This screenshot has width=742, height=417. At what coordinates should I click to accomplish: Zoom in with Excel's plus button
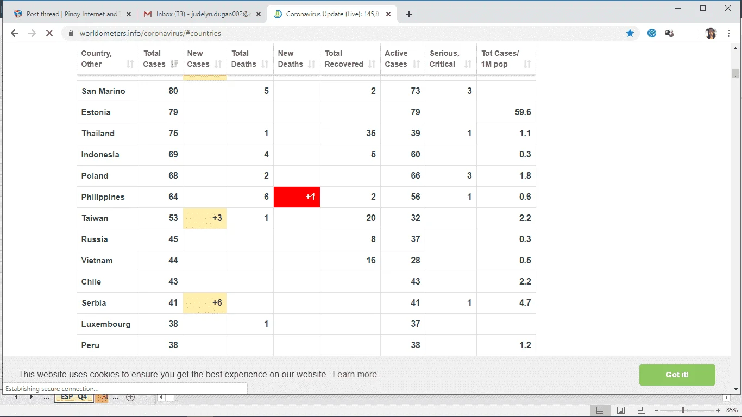[x=718, y=410]
